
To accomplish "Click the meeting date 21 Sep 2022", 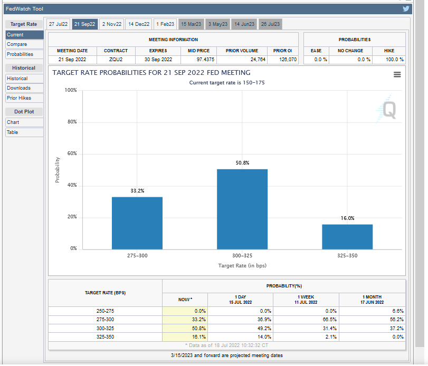I will coord(72,60).
